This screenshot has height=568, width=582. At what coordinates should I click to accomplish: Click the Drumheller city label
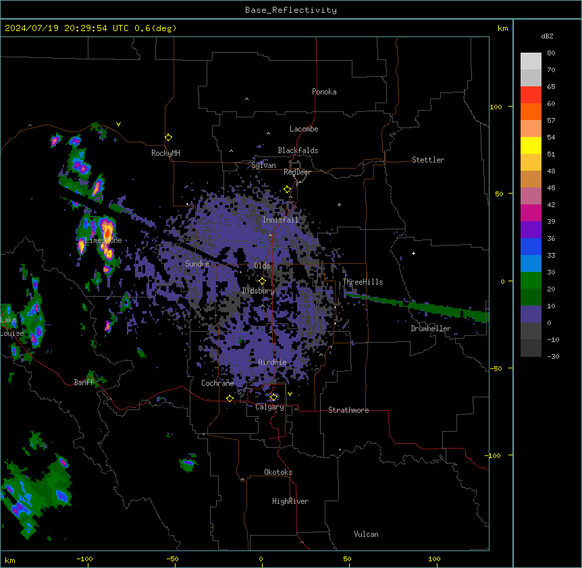[431, 329]
